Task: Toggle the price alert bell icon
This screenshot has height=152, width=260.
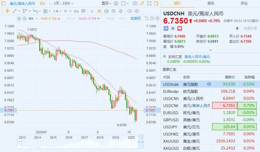Action: (x=237, y=28)
